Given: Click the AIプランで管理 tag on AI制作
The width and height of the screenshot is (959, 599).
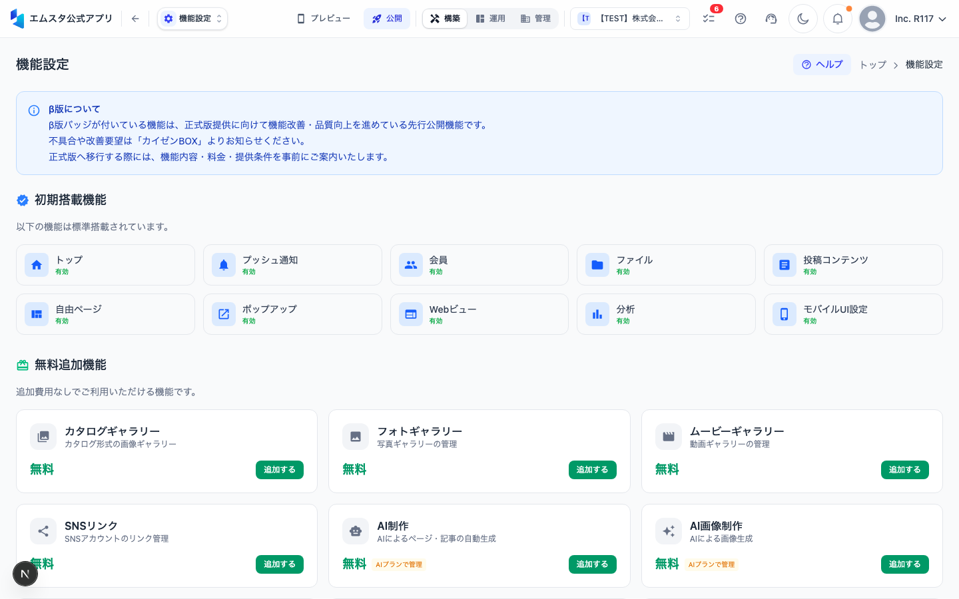Looking at the screenshot, I should click(x=399, y=564).
